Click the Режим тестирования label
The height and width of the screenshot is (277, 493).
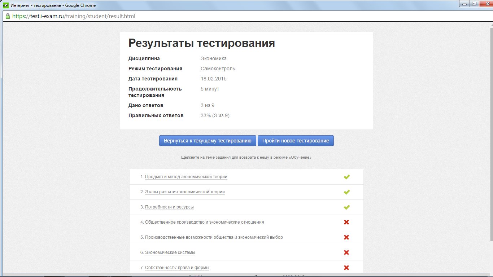point(155,69)
